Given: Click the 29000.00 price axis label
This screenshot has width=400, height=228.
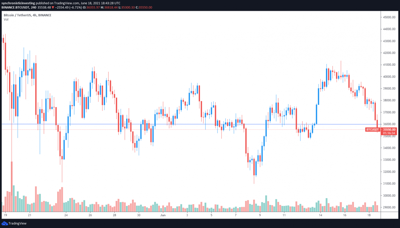Looking at the screenshot, I should [x=389, y=207].
